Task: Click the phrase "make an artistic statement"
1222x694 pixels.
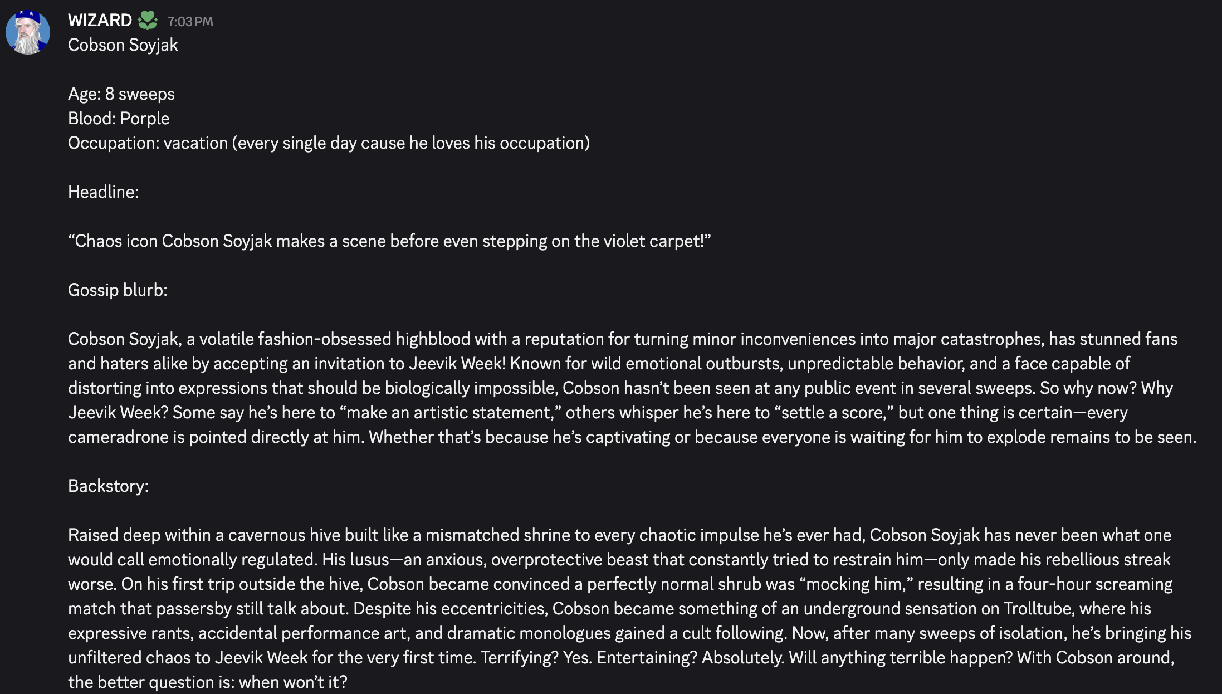Action: point(448,413)
